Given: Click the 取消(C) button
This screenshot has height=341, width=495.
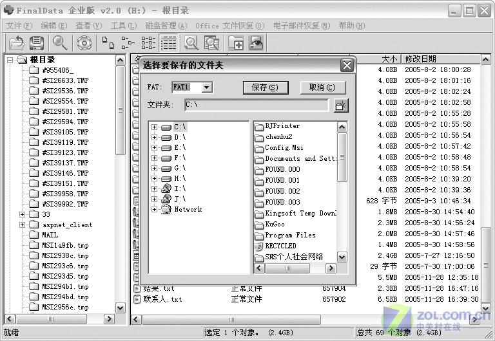Looking at the screenshot, I should click(x=322, y=88).
